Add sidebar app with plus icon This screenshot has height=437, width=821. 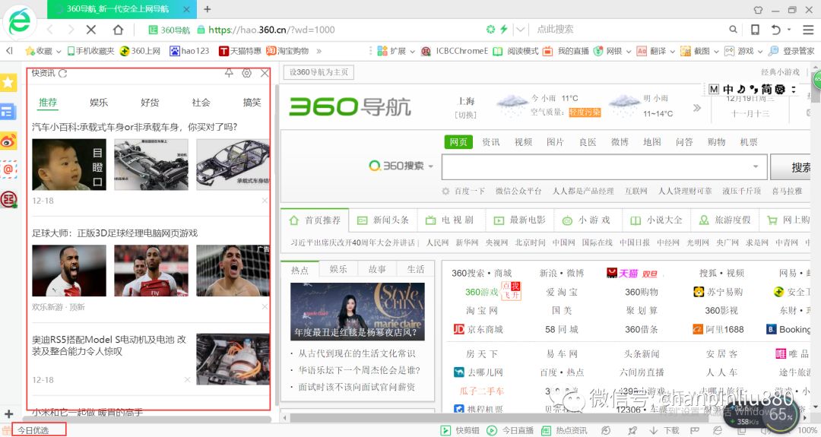[8, 414]
